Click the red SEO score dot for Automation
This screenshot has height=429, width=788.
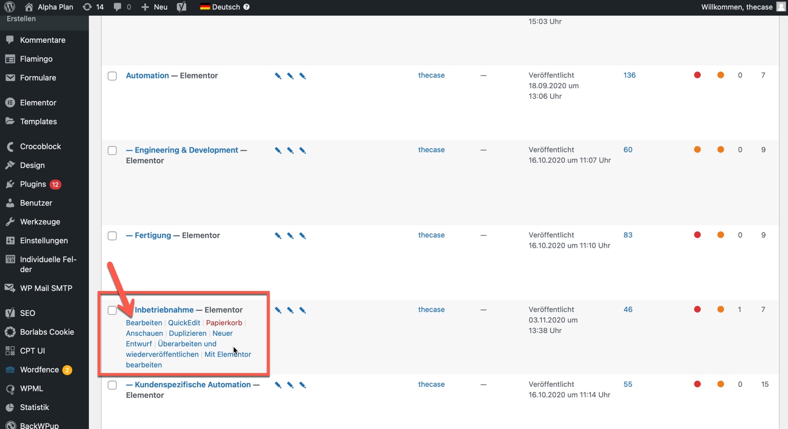(x=697, y=75)
